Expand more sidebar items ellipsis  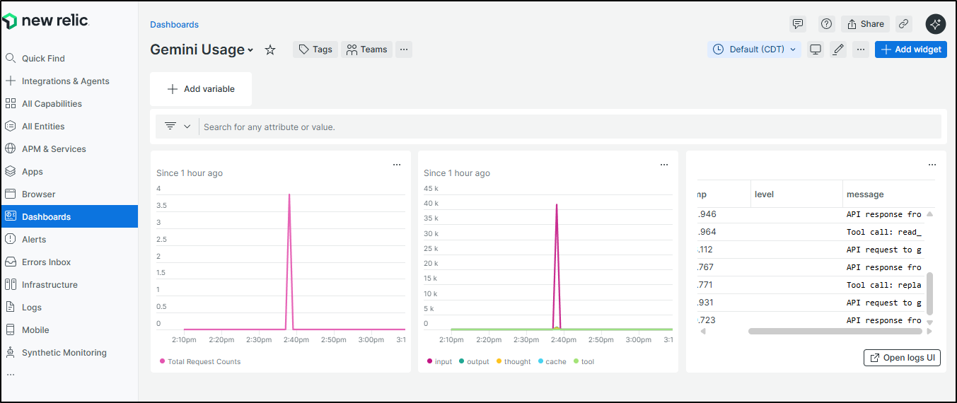pyautogui.click(x=10, y=374)
